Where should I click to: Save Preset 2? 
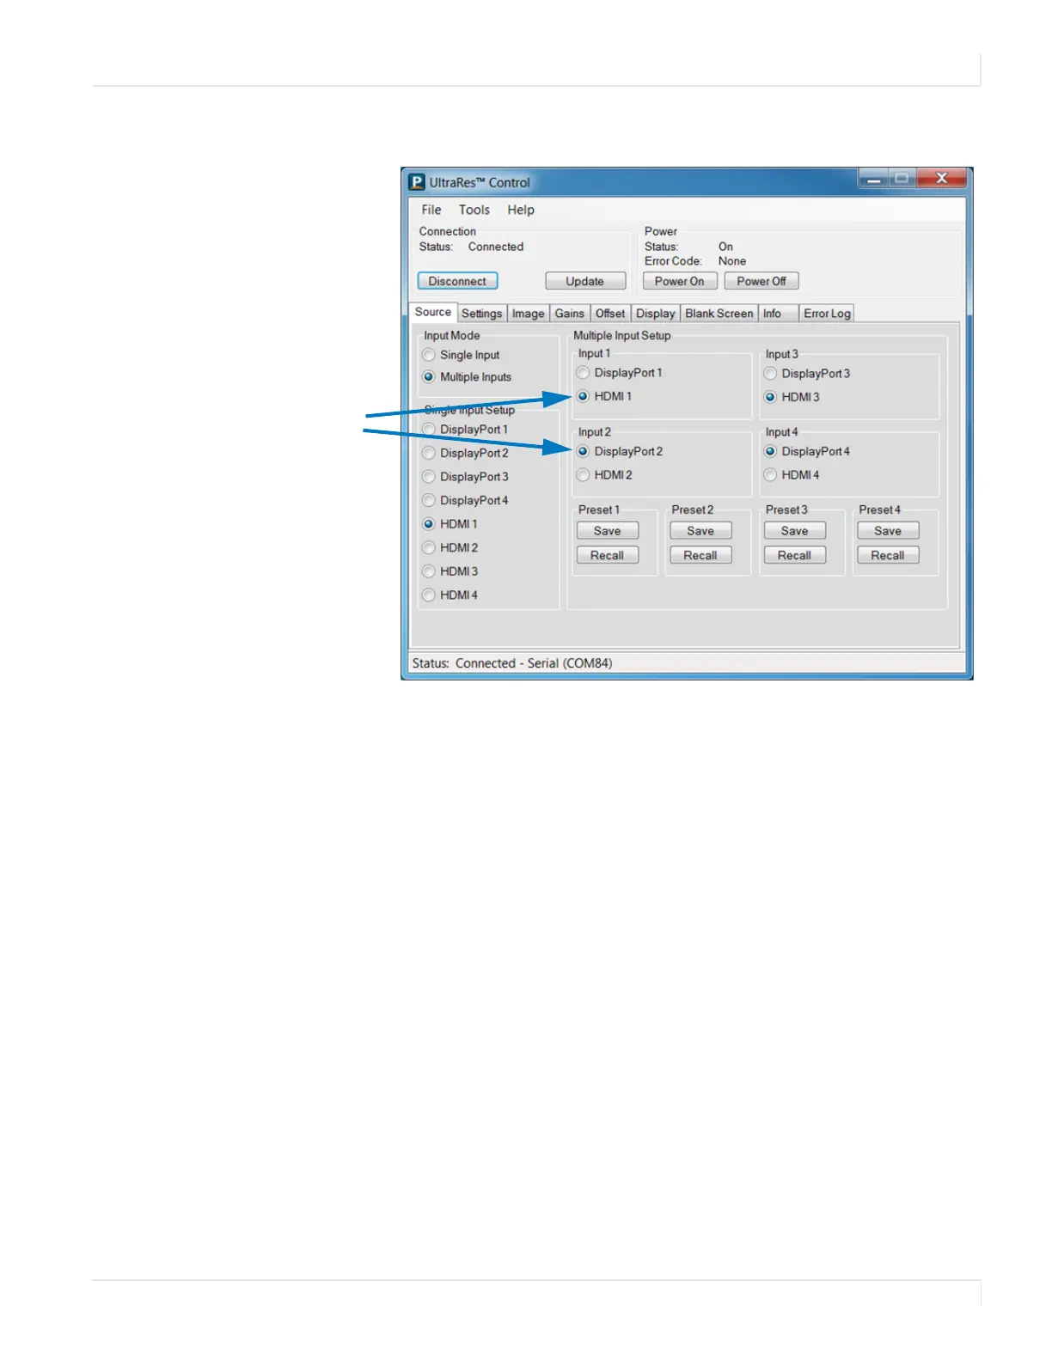coord(700,531)
